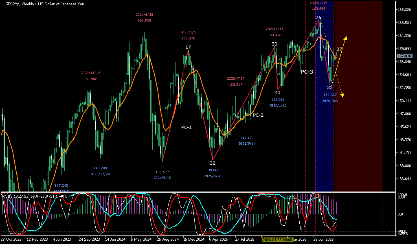The image size is (417, 244).
Task: Click the 5 May 2024 time axis date
Action: point(141,240)
